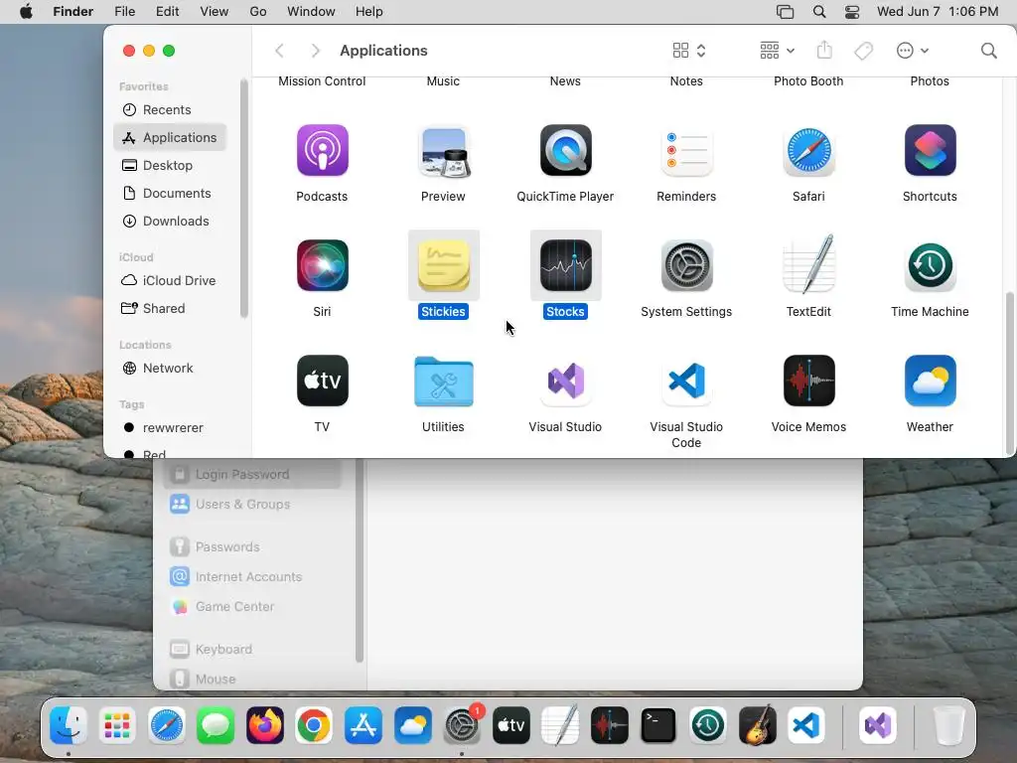1017x763 pixels.
Task: Select the Time Machine icon in Finder
Action: 930,265
